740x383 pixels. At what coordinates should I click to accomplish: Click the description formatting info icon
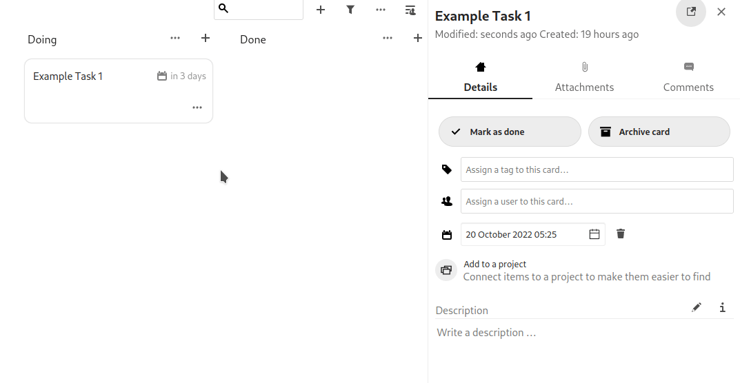pyautogui.click(x=722, y=308)
